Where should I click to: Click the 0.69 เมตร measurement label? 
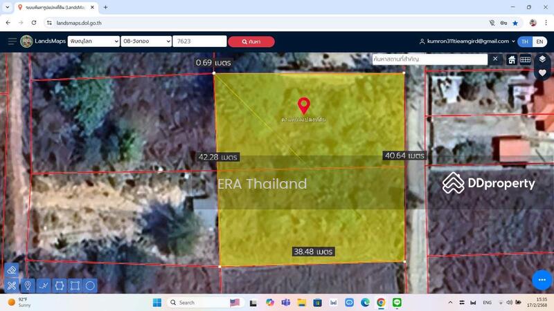[x=213, y=63]
